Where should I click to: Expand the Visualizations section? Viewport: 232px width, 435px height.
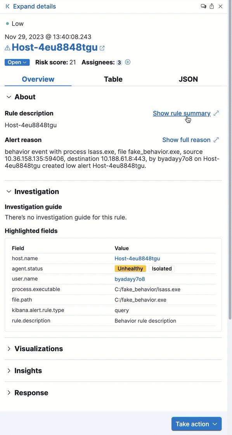pyautogui.click(x=8, y=348)
